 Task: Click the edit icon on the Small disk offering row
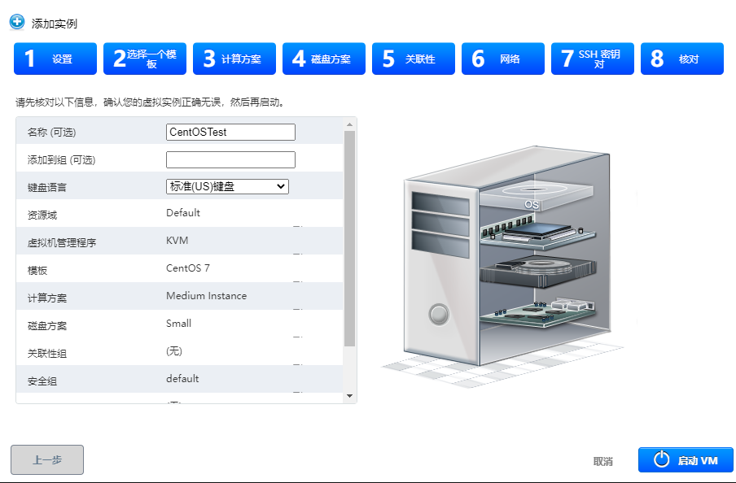(298, 337)
